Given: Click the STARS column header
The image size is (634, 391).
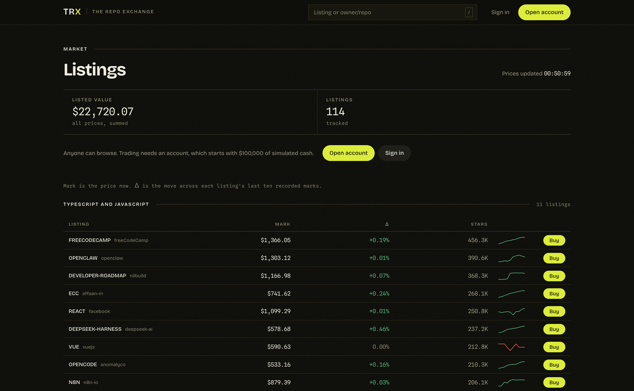Looking at the screenshot, I should coord(479,224).
